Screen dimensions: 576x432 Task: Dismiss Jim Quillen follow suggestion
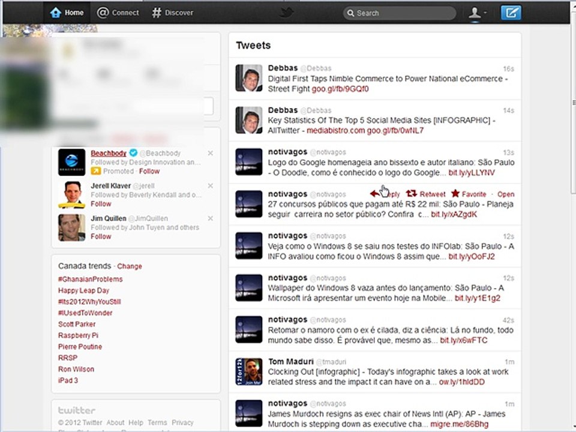pos(210,218)
